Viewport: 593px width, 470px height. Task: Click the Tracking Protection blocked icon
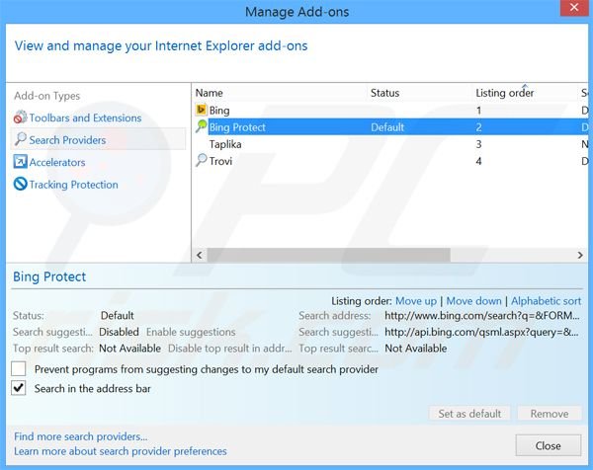20,184
